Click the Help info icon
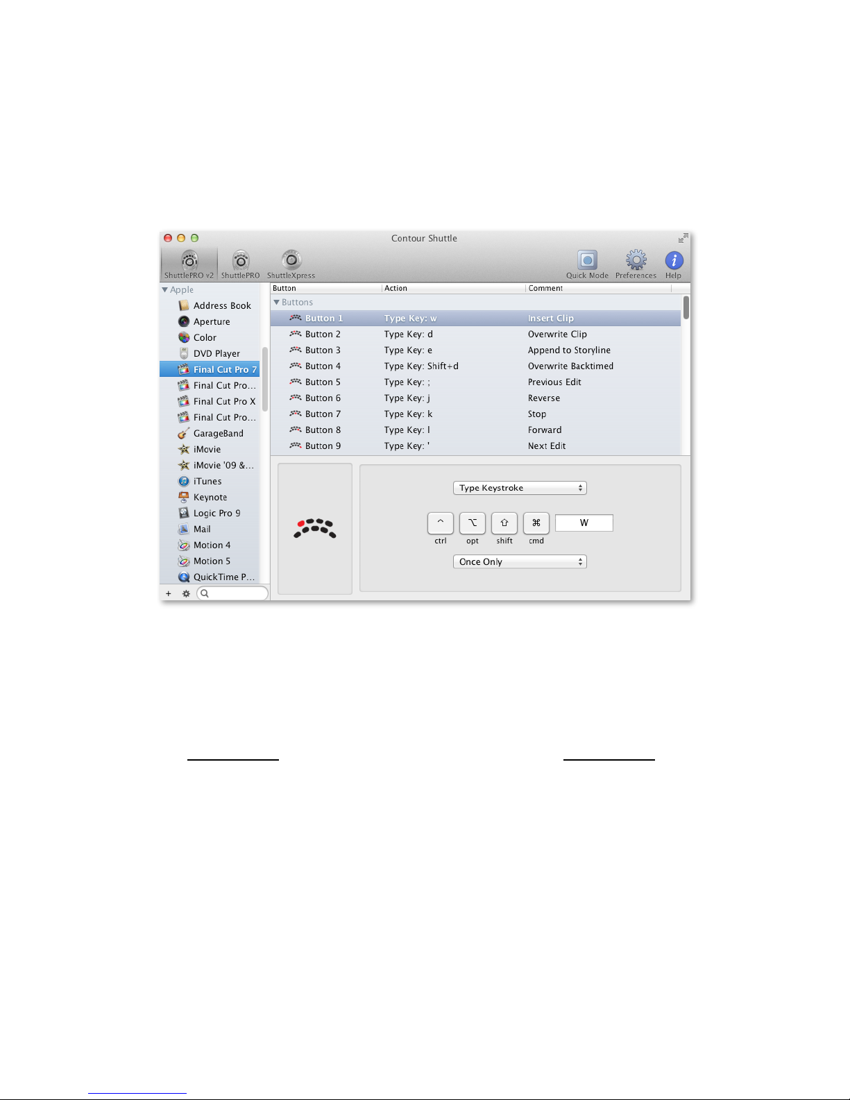The image size is (850, 1100). pyautogui.click(x=674, y=261)
